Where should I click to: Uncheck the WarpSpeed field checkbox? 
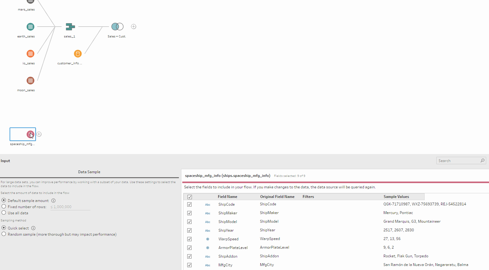pos(189,239)
